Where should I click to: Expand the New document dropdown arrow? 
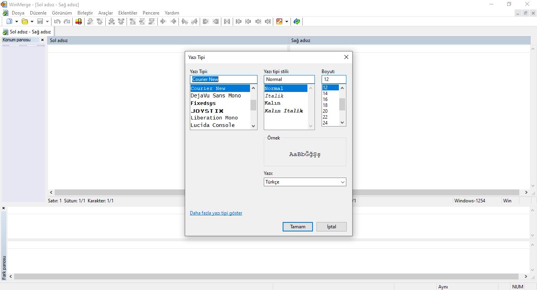pyautogui.click(x=17, y=22)
